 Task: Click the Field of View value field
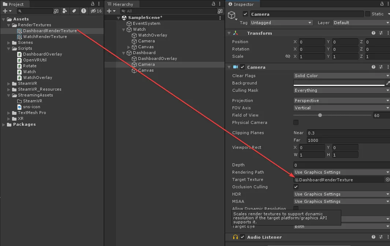(381, 115)
